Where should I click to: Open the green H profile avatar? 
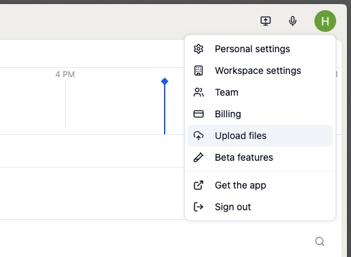[x=325, y=21]
